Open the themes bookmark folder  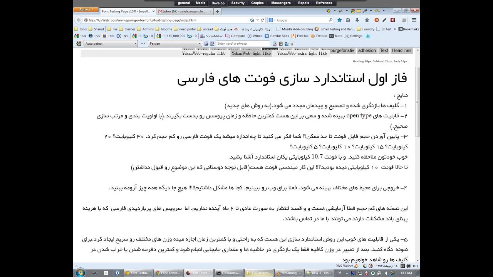127,29
